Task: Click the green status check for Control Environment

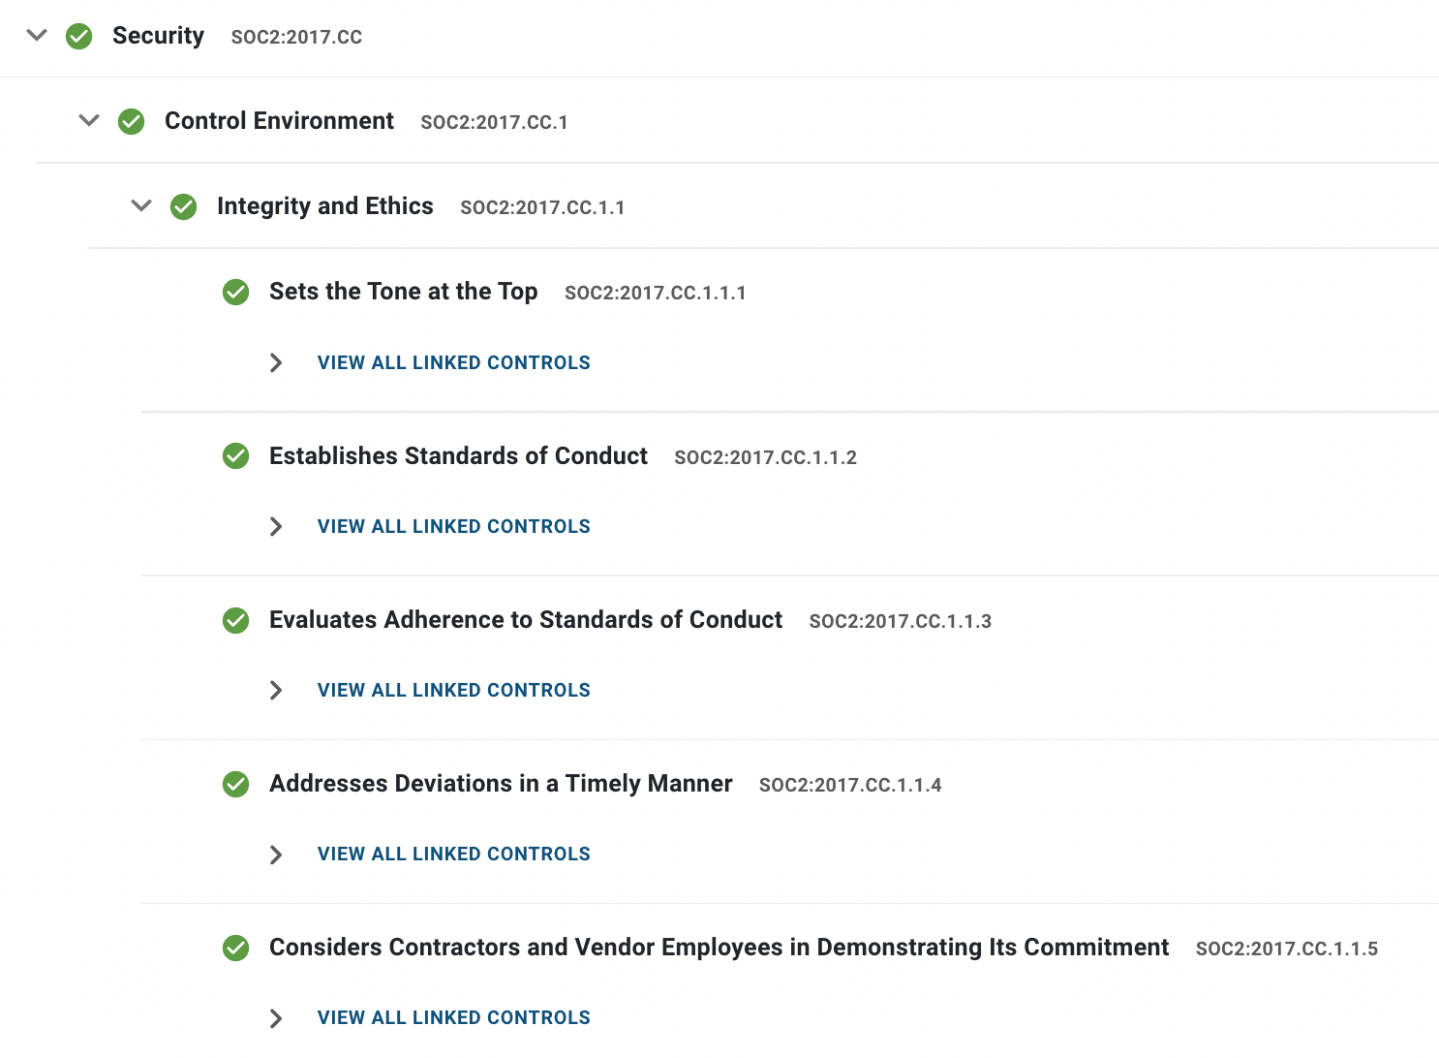Action: pos(131,122)
